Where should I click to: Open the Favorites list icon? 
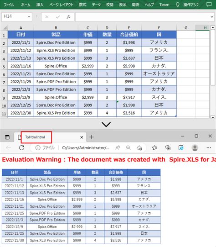[x=154, y=148]
